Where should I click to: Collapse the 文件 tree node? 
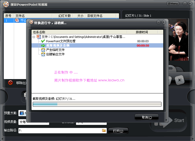(34, 37)
